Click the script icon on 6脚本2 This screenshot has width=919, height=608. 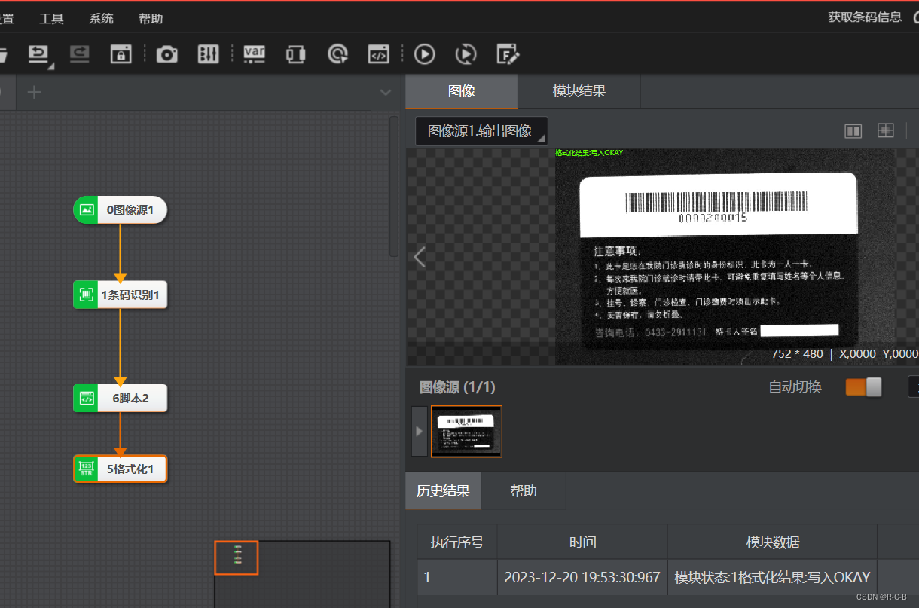click(87, 399)
